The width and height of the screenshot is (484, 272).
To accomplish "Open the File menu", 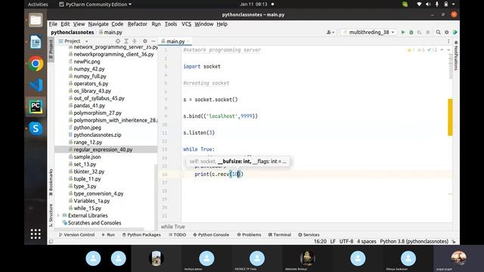I will pyautogui.click(x=53, y=24).
